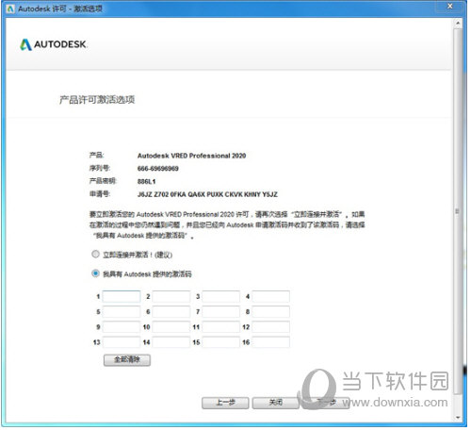Click the '全部清除' clear all button
The height and width of the screenshot is (430, 471).
(x=127, y=360)
